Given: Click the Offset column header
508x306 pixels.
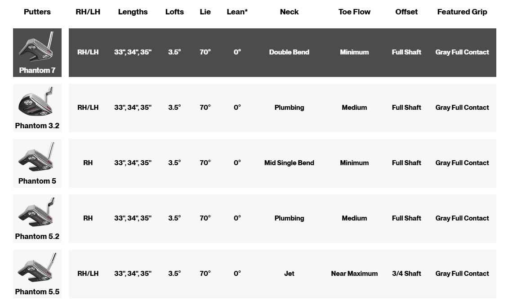Looking at the screenshot, I should tap(406, 12).
